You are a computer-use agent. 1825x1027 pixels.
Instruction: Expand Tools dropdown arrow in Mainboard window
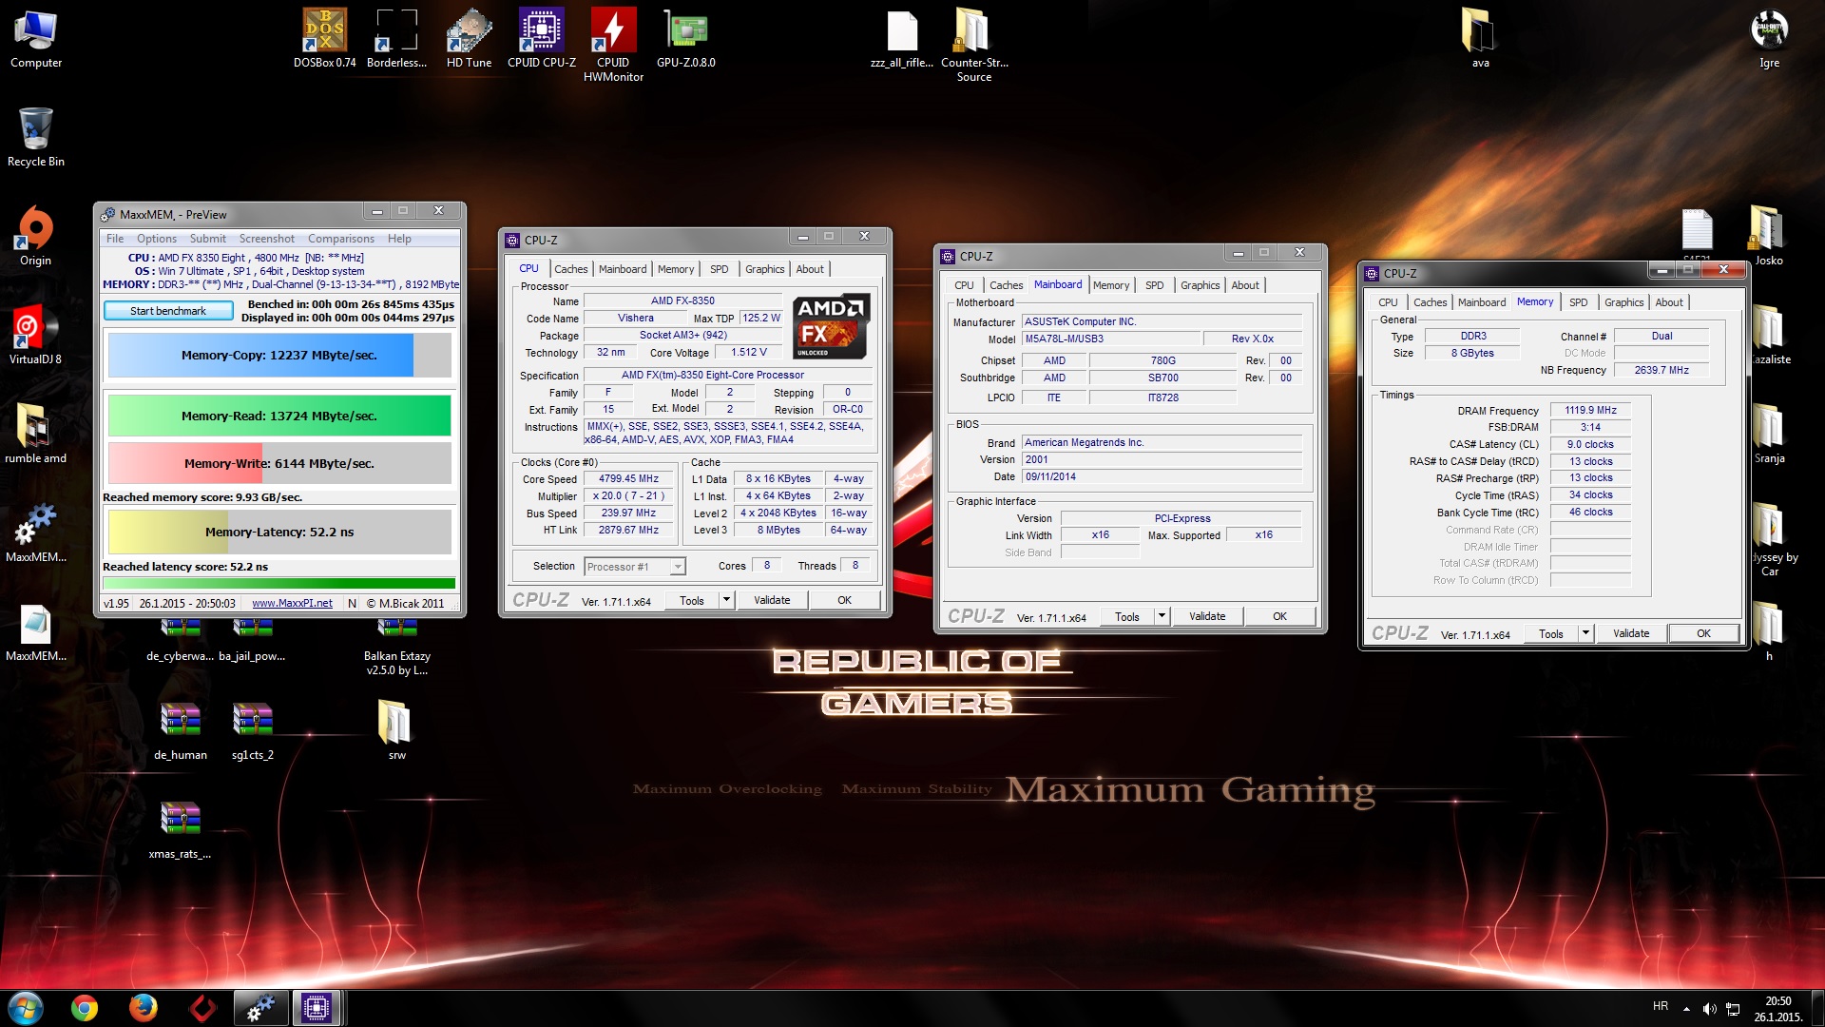pyautogui.click(x=1162, y=615)
